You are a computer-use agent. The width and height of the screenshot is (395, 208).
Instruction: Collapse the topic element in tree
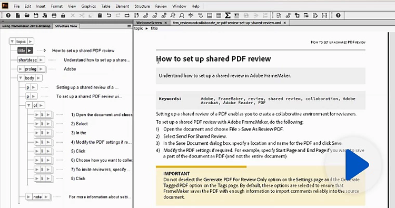[12, 41]
